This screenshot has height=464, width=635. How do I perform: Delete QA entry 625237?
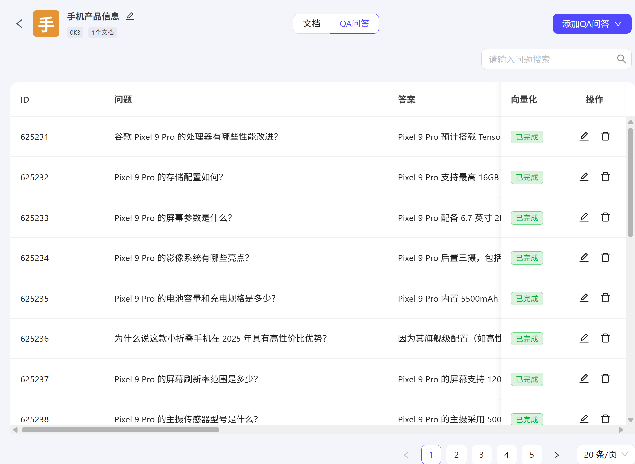pyautogui.click(x=605, y=379)
